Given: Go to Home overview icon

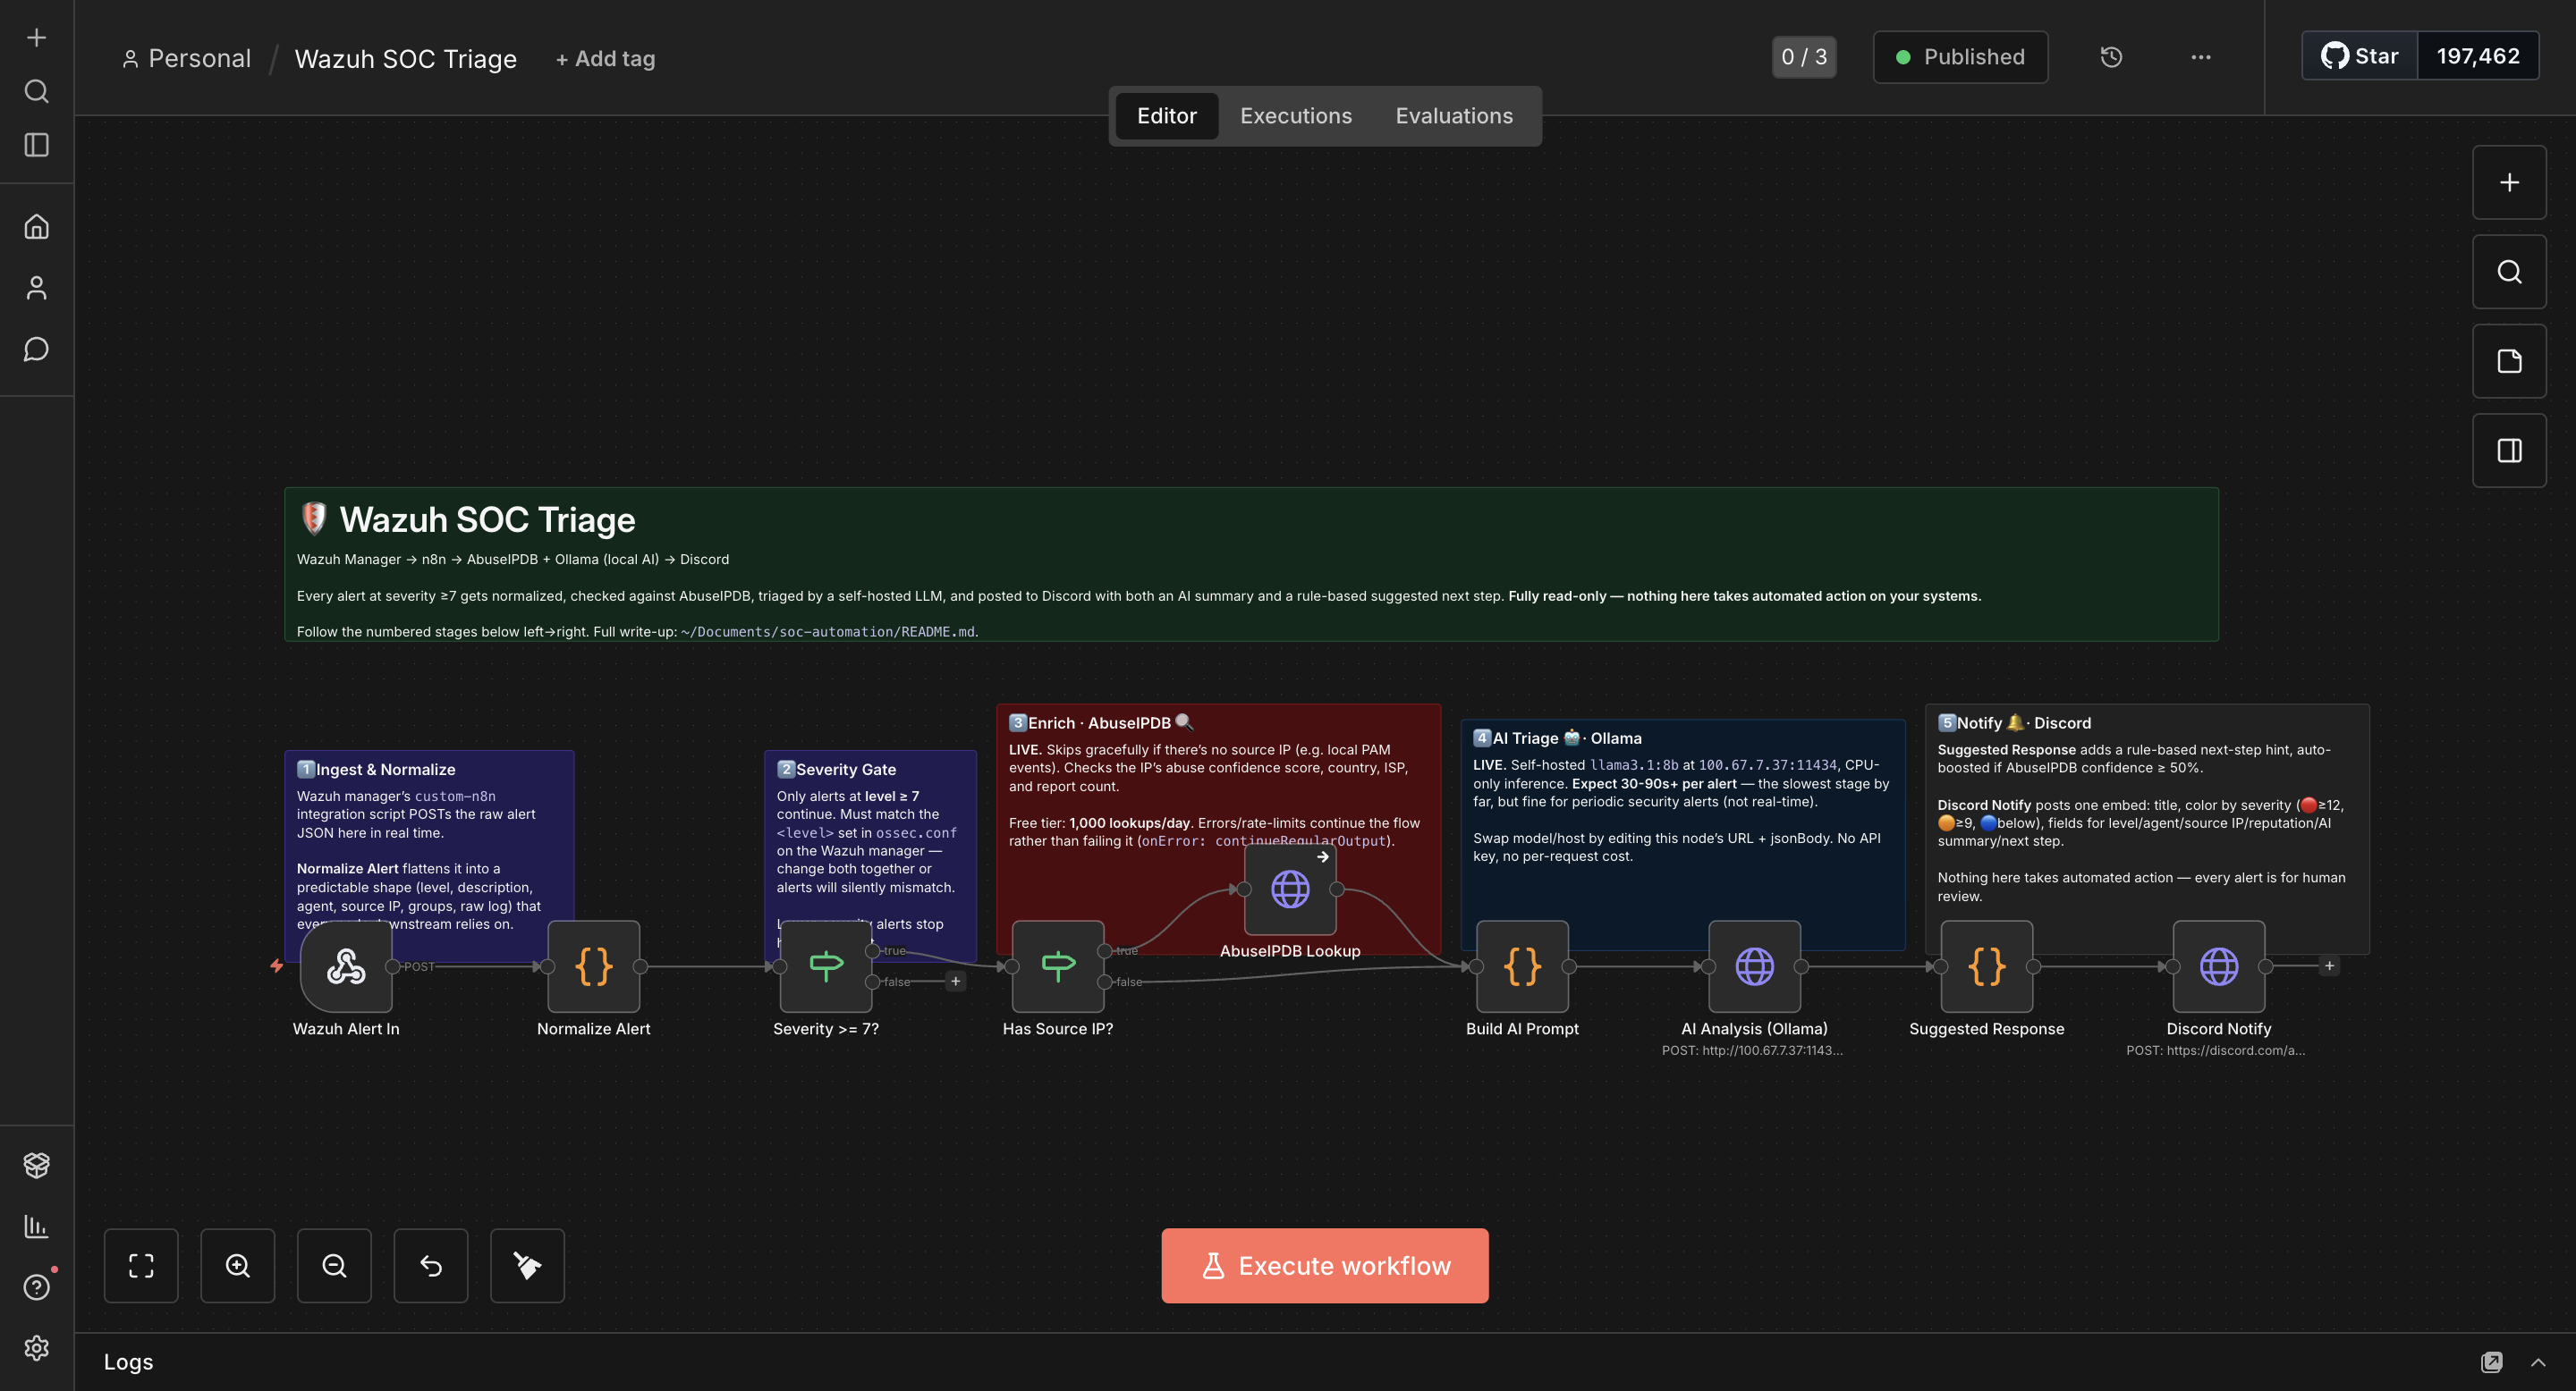Looking at the screenshot, I should [x=36, y=227].
